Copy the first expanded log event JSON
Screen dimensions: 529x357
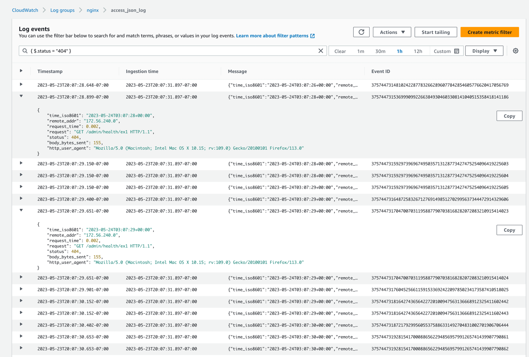(509, 116)
